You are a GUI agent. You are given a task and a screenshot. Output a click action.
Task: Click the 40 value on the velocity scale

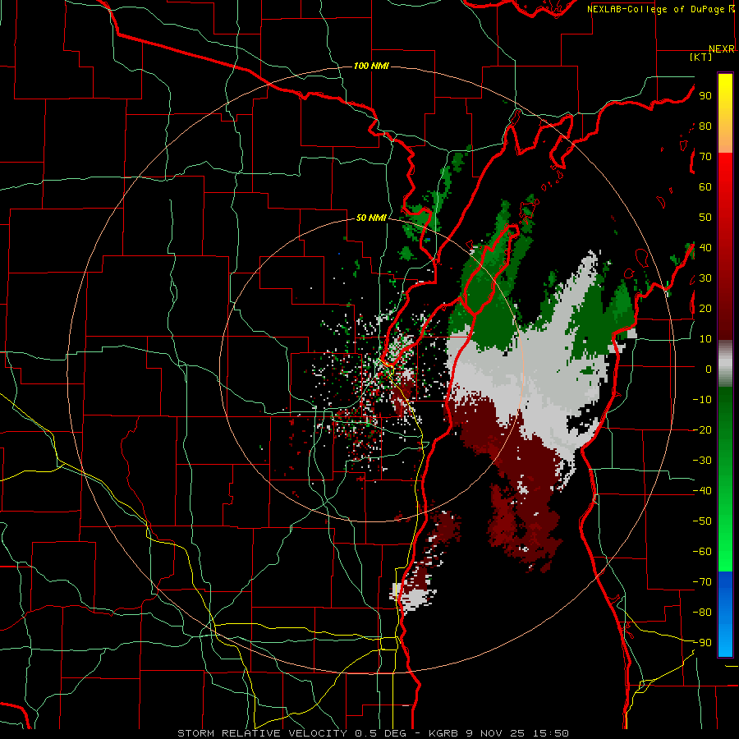tap(705, 248)
